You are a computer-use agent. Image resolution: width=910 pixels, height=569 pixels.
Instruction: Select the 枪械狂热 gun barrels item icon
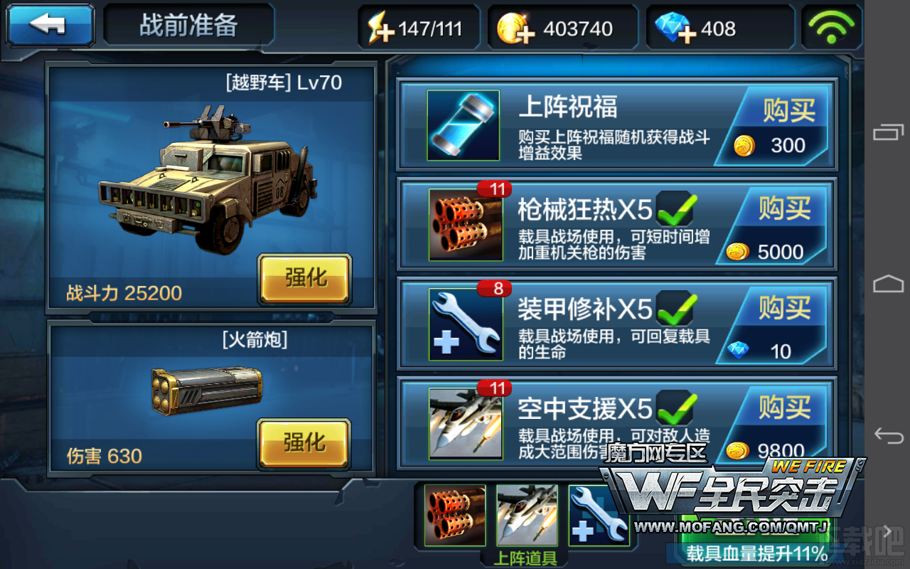tap(466, 224)
